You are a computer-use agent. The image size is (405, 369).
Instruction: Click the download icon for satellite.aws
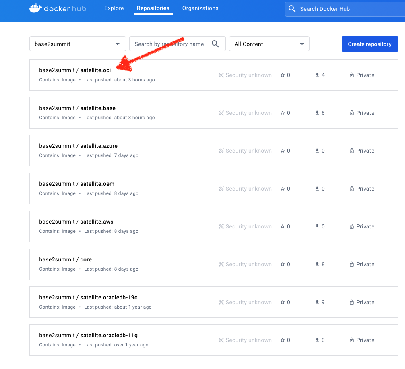pos(317,226)
